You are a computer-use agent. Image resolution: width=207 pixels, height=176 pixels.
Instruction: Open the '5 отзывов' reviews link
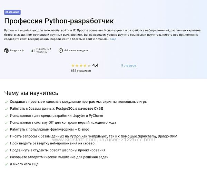coord(129,65)
